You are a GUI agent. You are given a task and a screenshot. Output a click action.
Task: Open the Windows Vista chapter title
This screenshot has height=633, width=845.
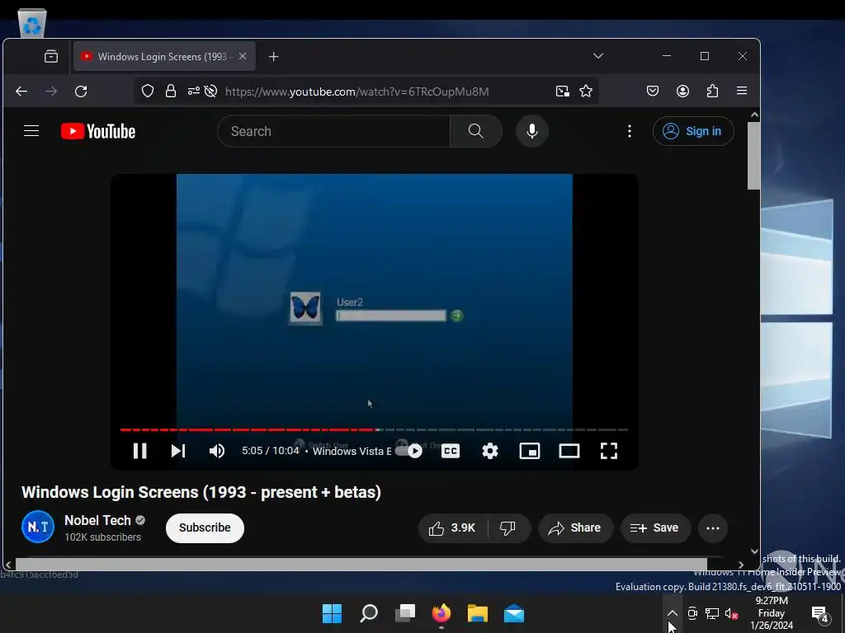[352, 451]
